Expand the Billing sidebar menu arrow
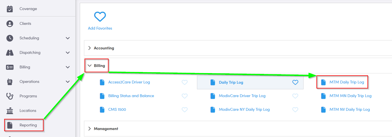 point(68,67)
